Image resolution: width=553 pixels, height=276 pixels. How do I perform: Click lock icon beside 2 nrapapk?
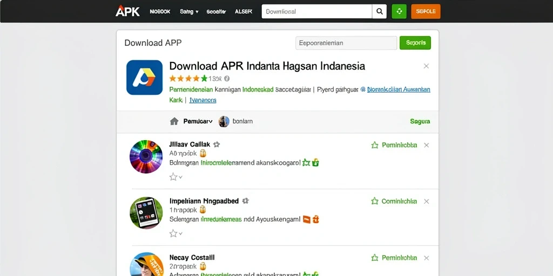coord(203,266)
